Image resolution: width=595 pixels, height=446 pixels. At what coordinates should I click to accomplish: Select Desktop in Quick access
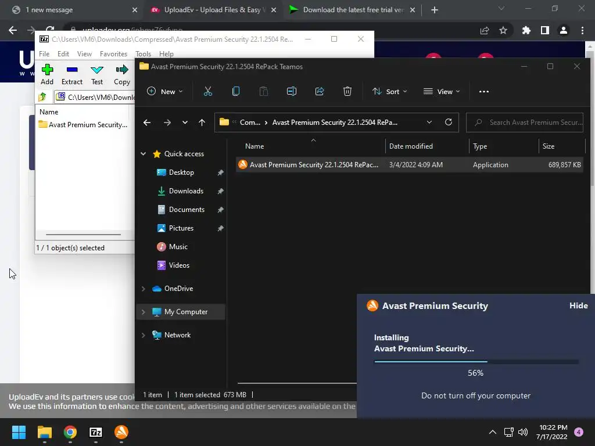[x=181, y=172]
